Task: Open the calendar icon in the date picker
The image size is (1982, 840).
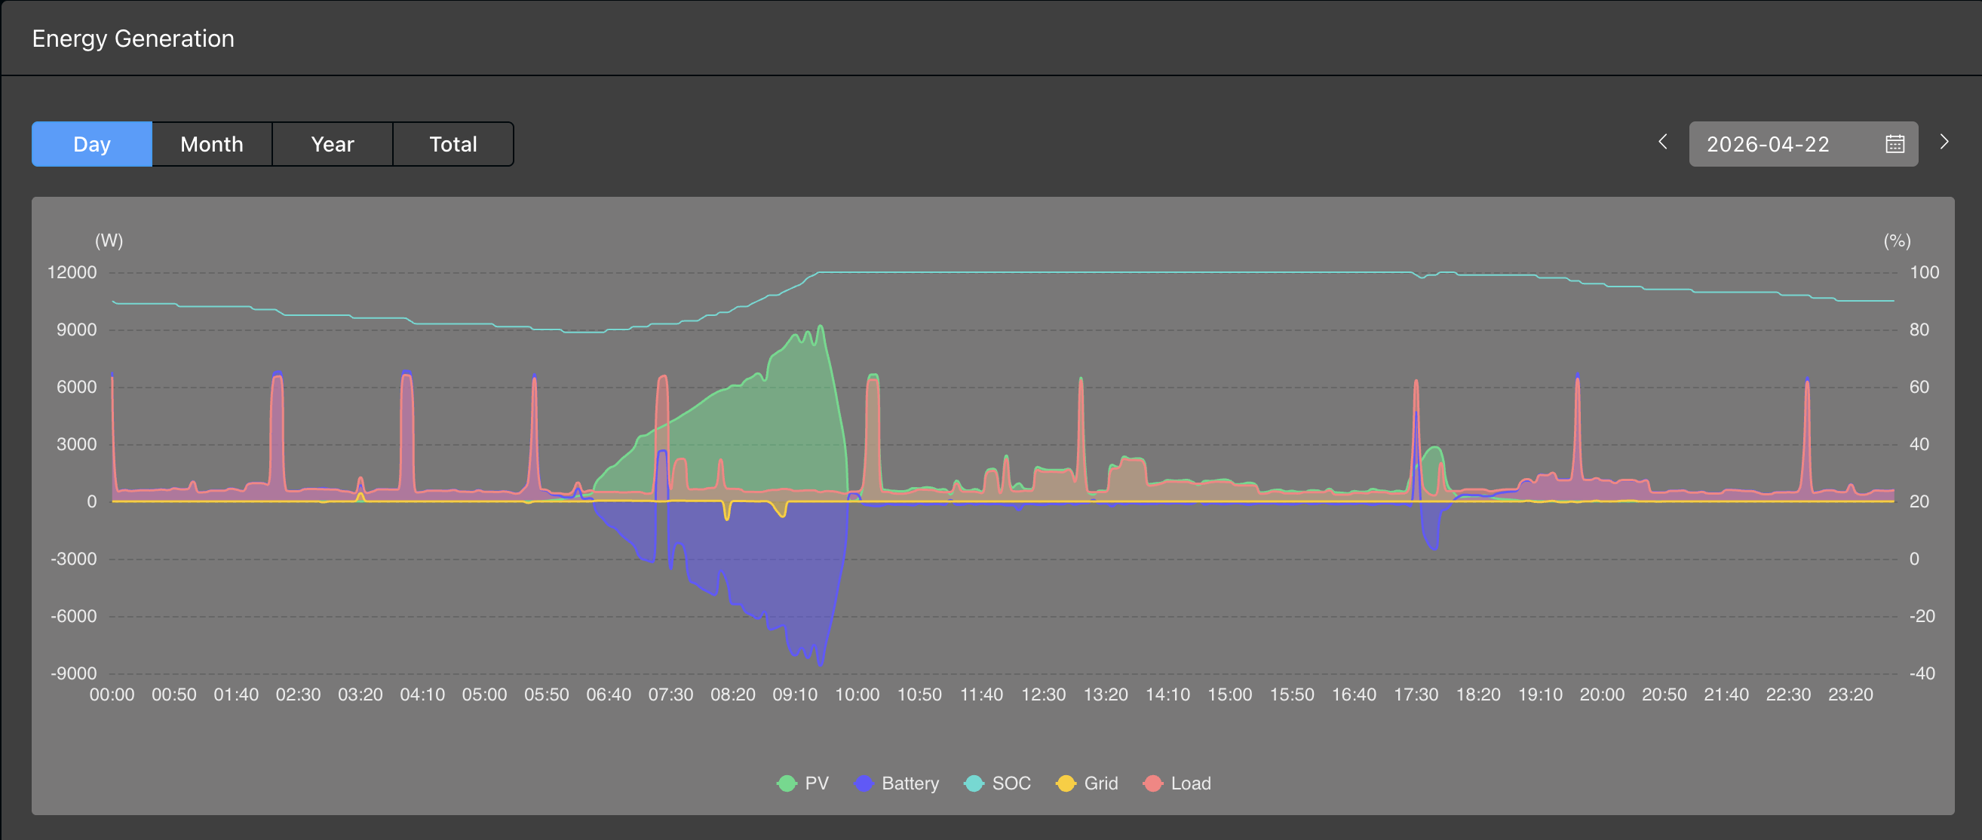Action: (x=1895, y=143)
